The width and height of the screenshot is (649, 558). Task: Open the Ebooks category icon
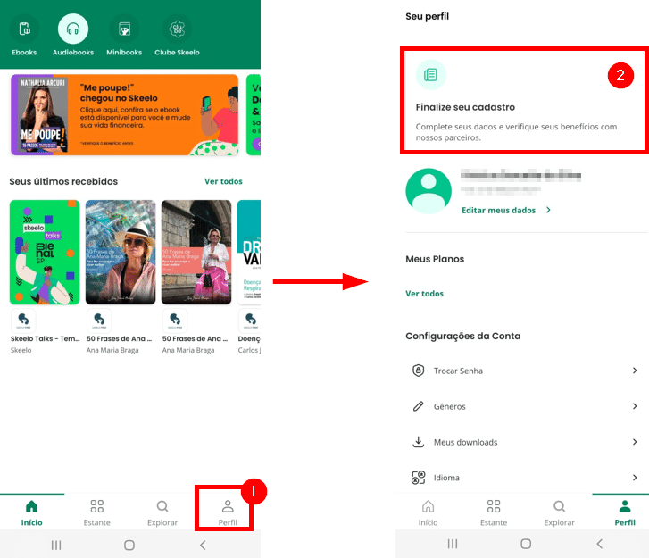point(24,29)
